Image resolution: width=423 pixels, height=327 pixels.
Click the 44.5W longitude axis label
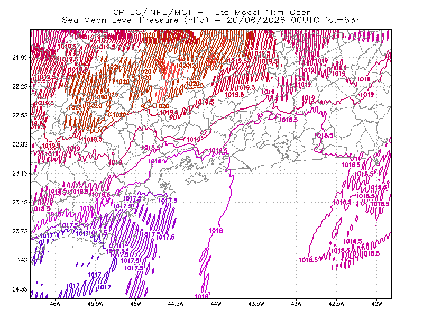(176, 304)
